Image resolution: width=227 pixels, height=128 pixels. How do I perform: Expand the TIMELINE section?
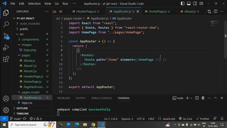click(x=32, y=113)
